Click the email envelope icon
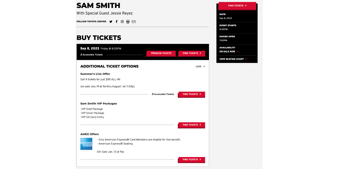Image resolution: width=338 pixels, height=169 pixels. (134, 22)
